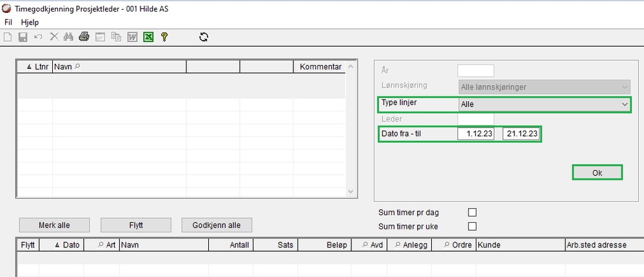Tick the Sum timer pr uke checkbox
Image resolution: width=644 pixels, height=277 pixels.
point(472,226)
